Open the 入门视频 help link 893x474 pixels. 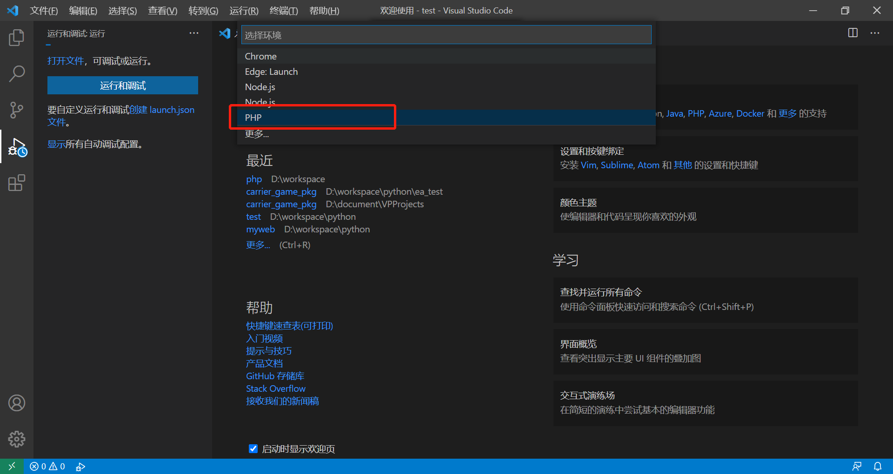point(264,338)
